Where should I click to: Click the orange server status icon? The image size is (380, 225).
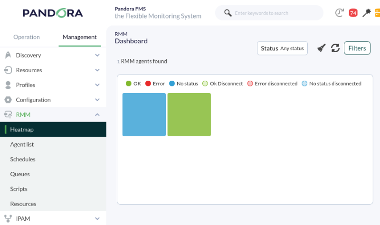tap(378, 13)
